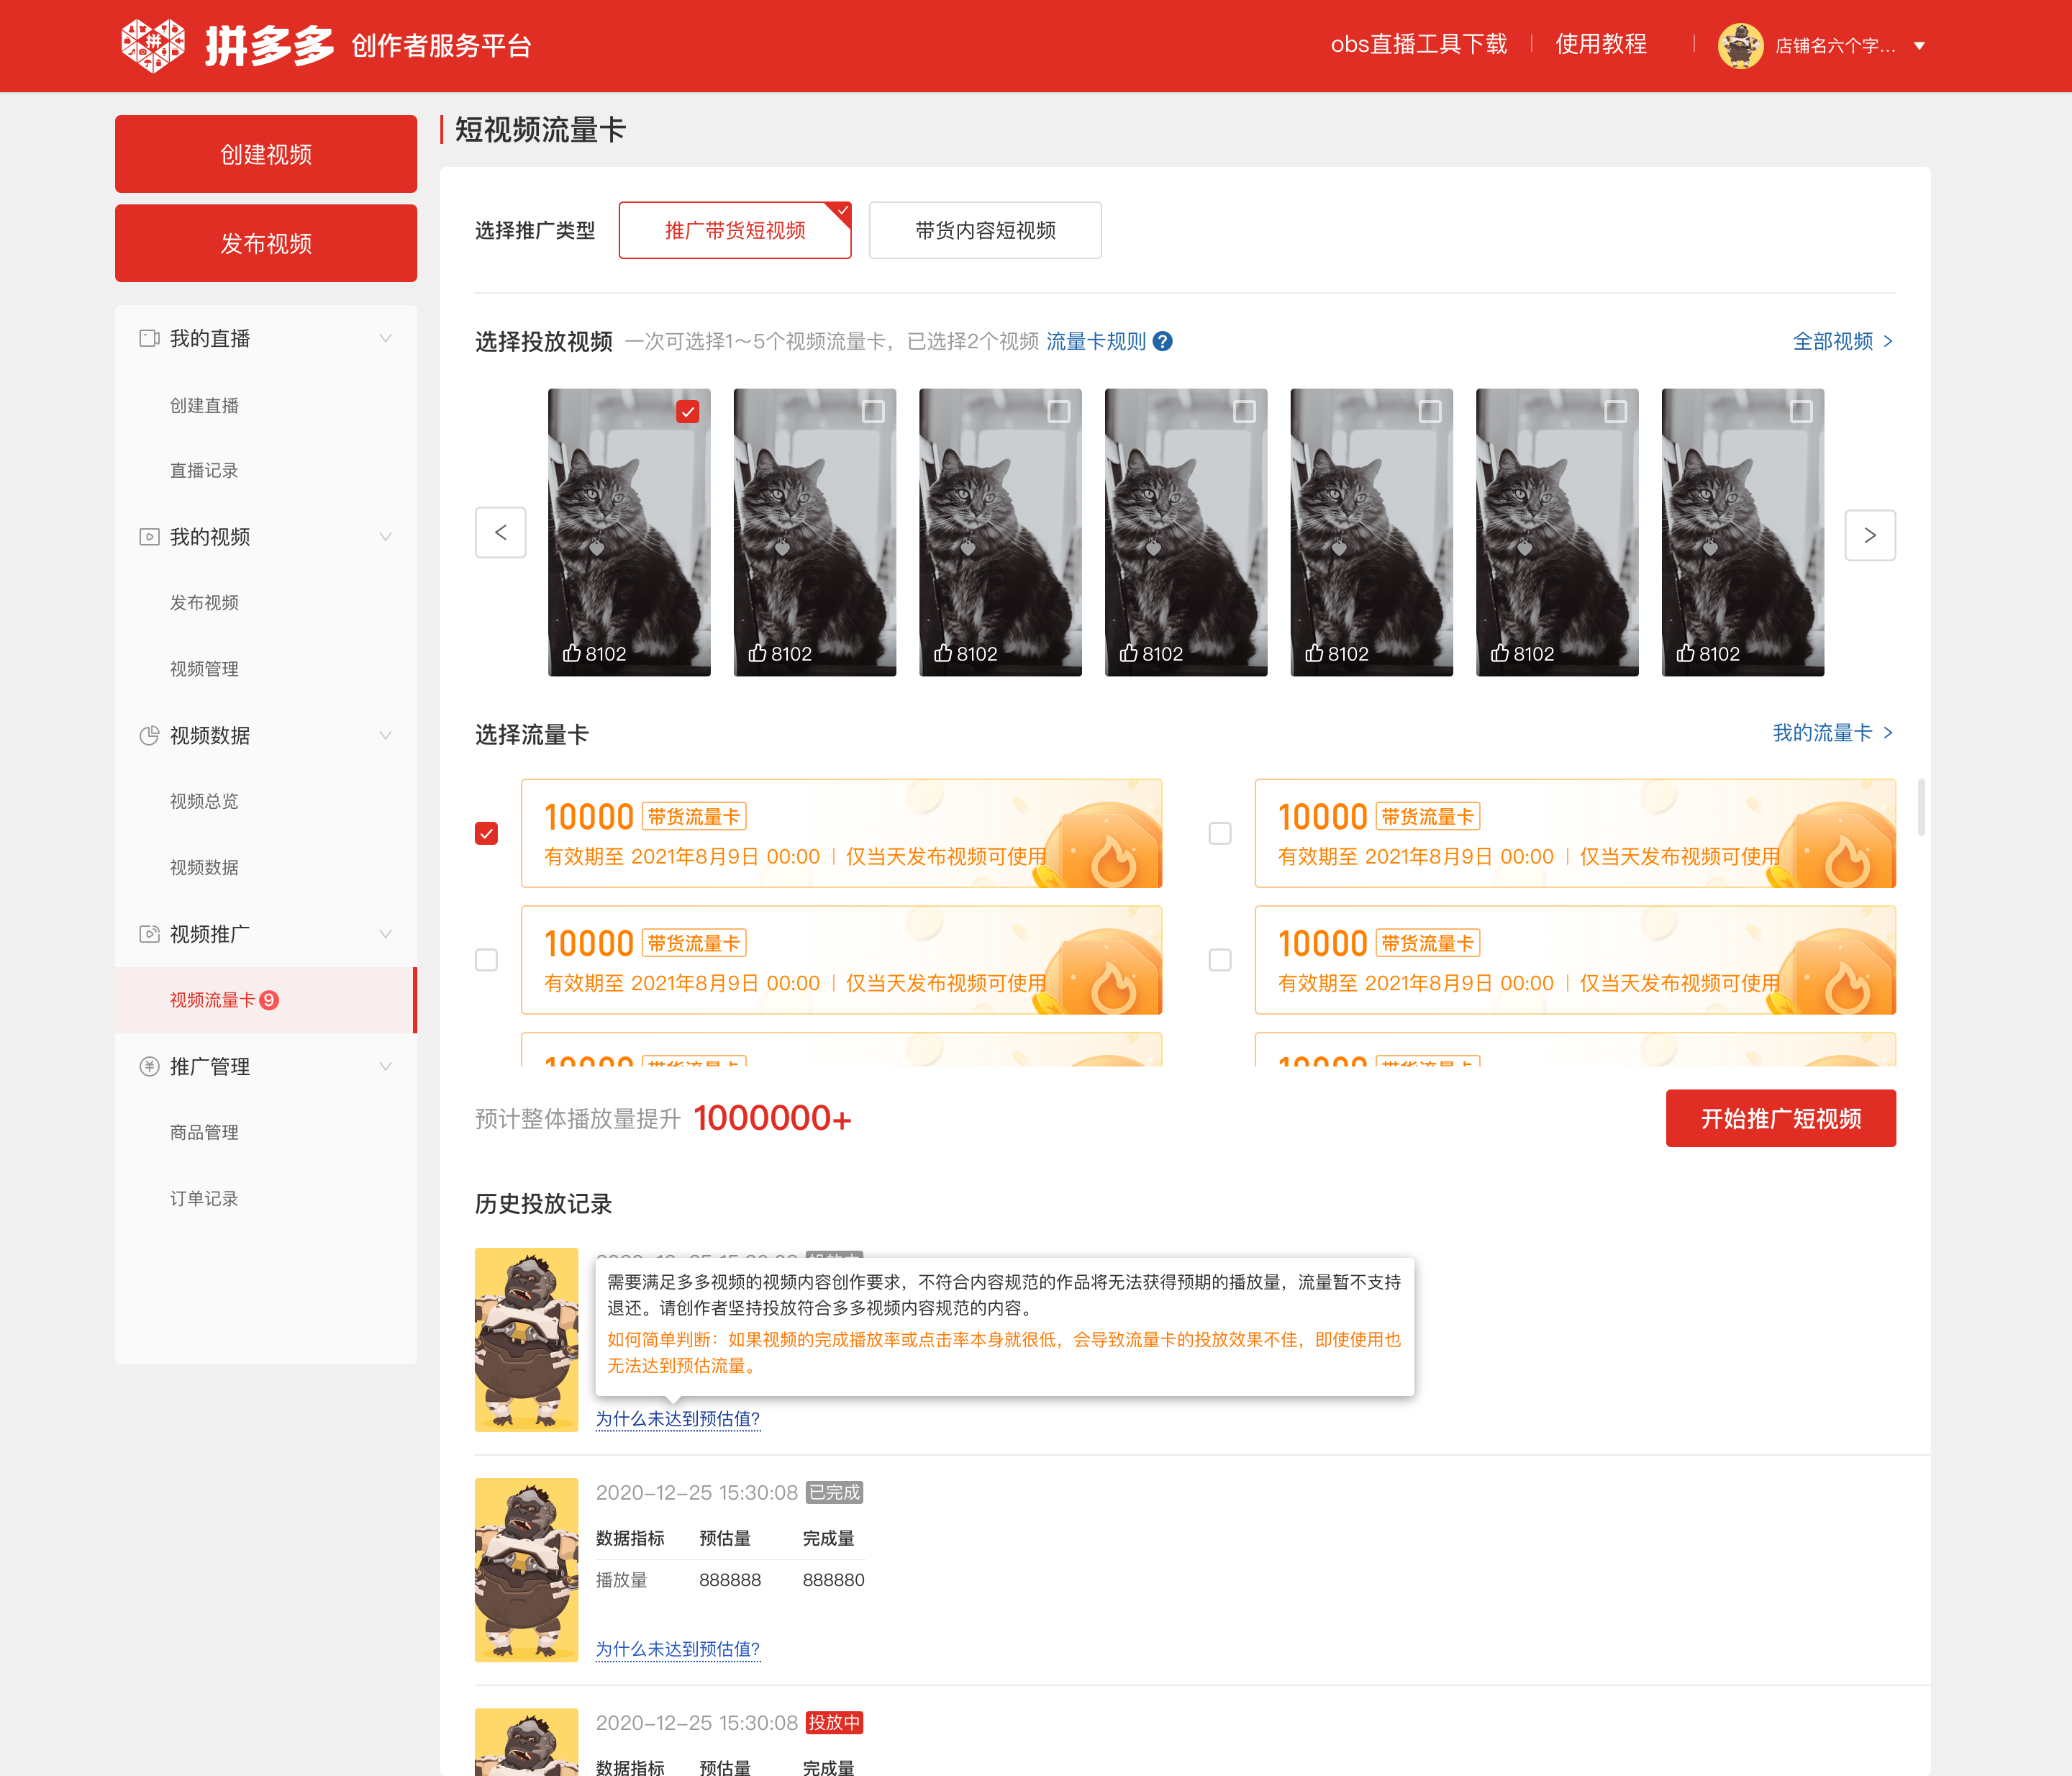This screenshot has height=1776, width=2072.
Task: Select the 推广带货短视频 promotion type
Action: pyautogui.click(x=735, y=230)
